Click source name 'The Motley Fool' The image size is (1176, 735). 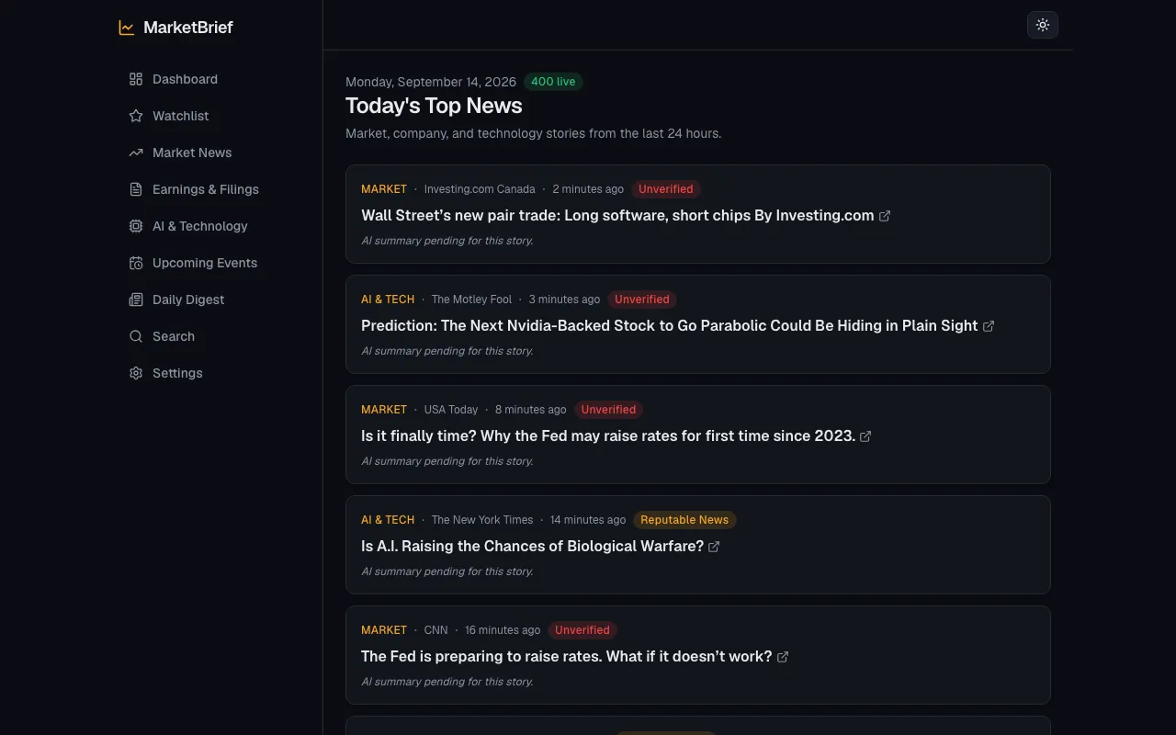tap(471, 300)
